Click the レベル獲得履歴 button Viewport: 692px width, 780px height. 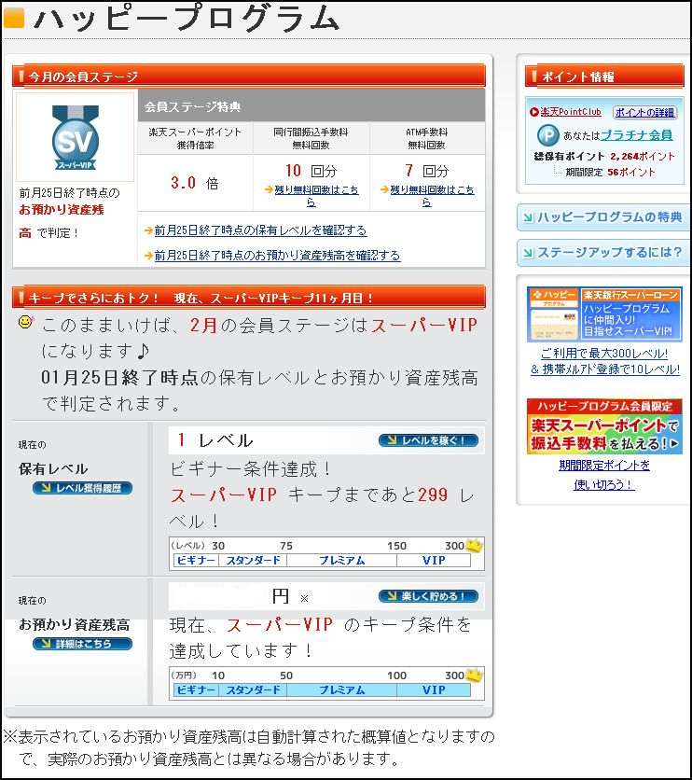(x=82, y=488)
